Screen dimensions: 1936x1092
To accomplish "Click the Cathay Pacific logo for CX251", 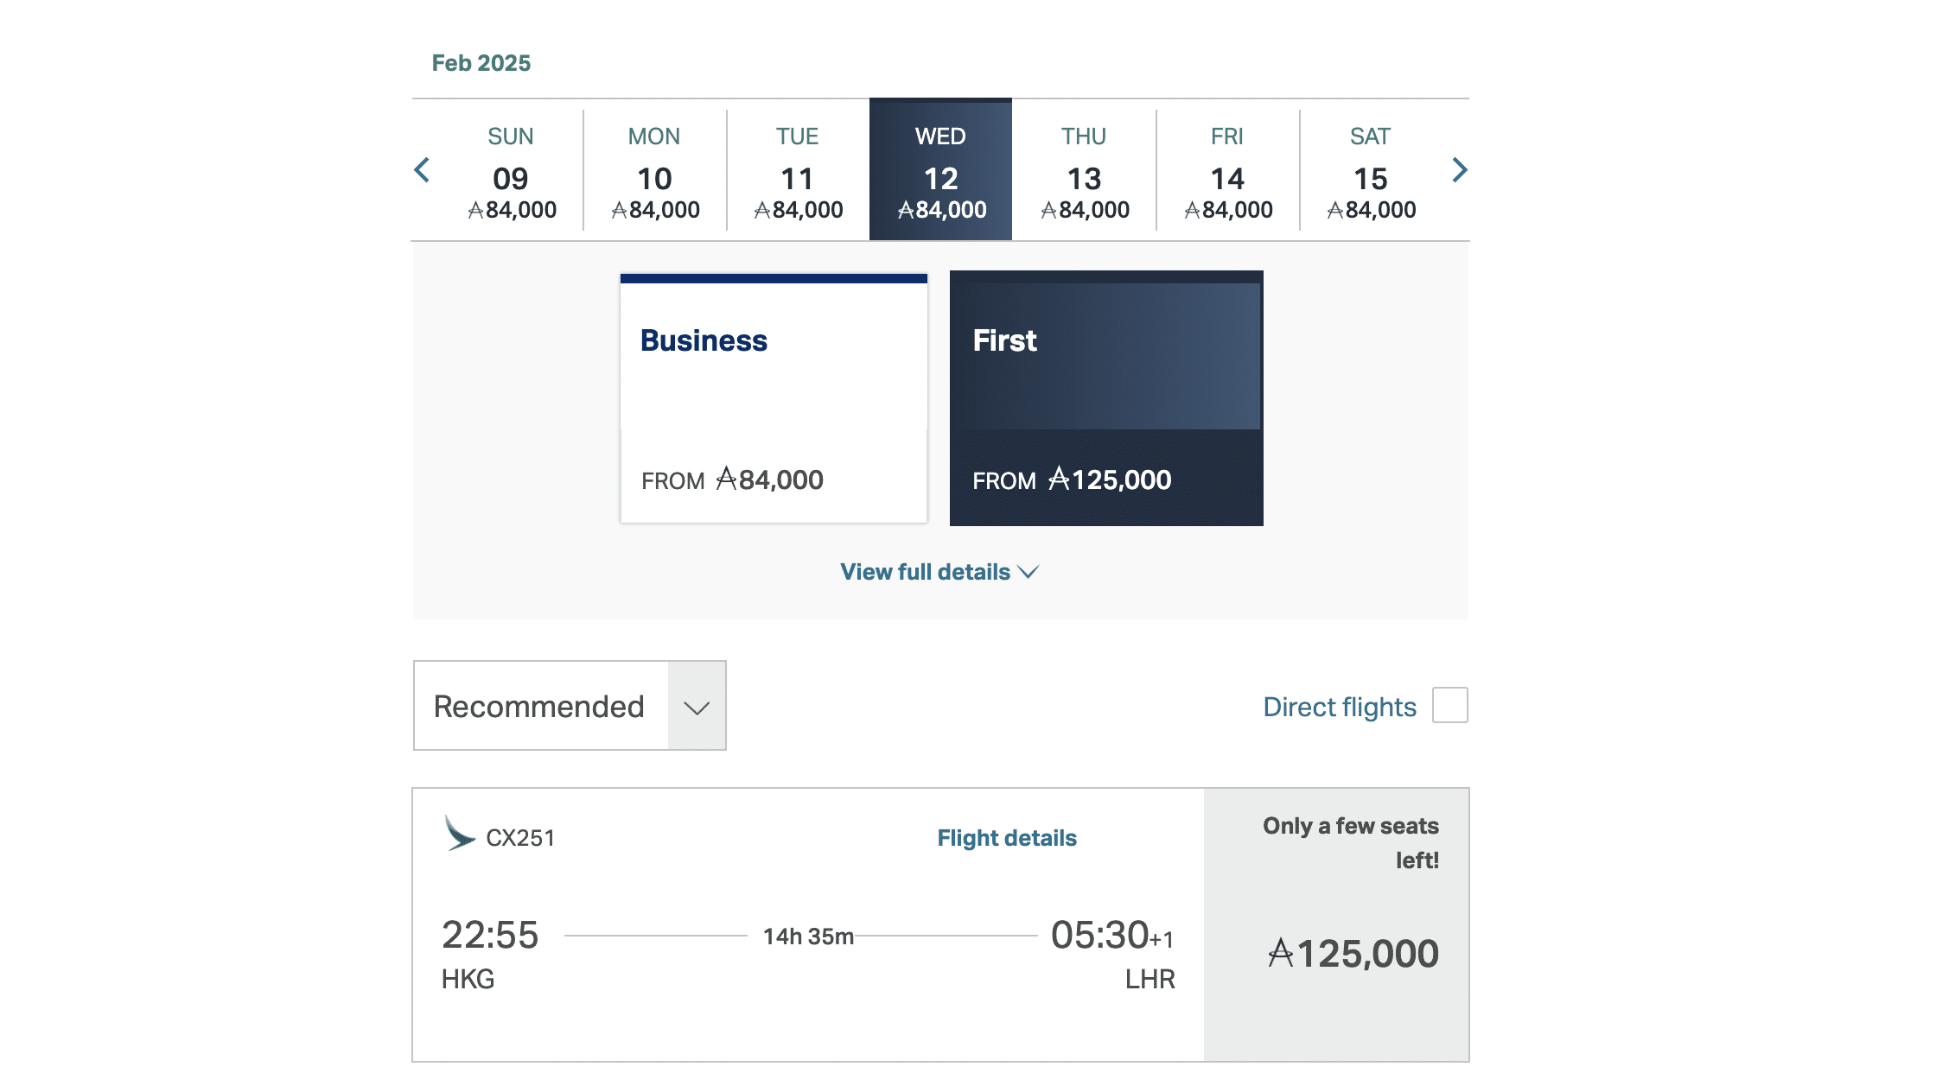I will [x=459, y=834].
